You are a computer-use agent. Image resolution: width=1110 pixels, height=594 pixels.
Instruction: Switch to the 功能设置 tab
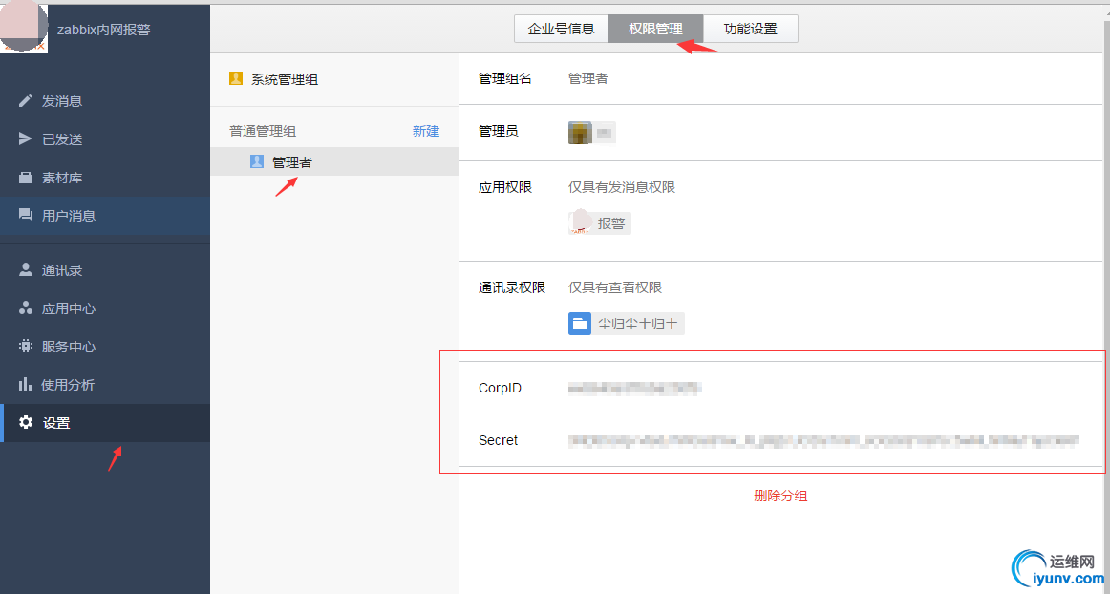(x=751, y=29)
